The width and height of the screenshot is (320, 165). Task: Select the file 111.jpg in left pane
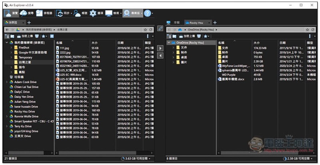tap(65, 48)
